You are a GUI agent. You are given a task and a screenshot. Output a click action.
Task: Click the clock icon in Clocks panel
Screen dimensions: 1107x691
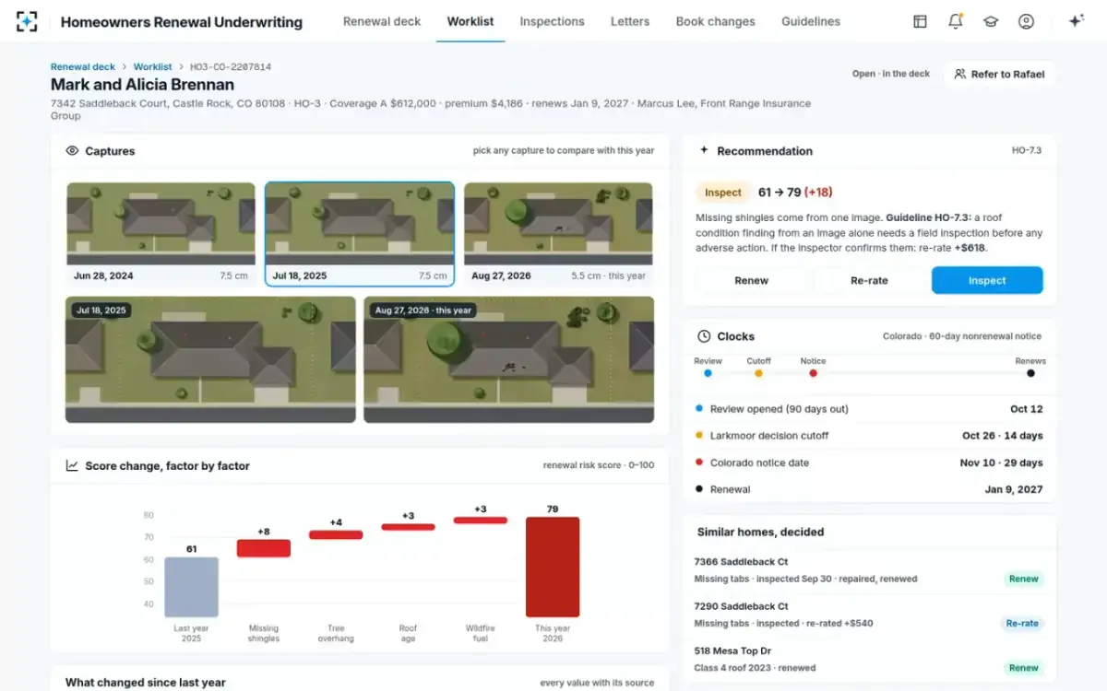tap(704, 336)
